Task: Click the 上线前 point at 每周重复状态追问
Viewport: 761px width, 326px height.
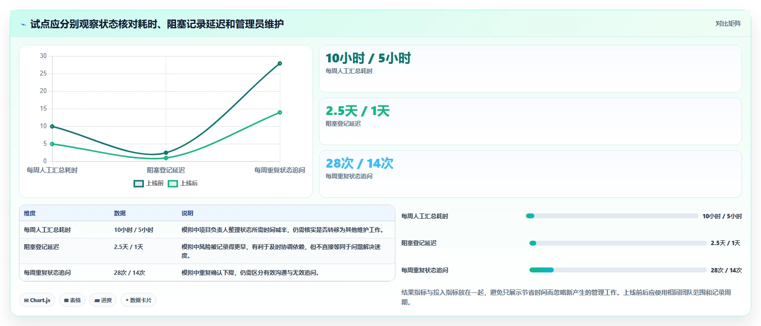Action: click(x=280, y=63)
